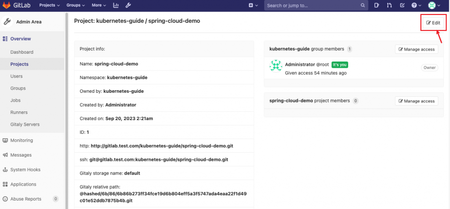Open Dashboard in sidebar
Viewport: 450px width, 209px height.
[x=22, y=52]
